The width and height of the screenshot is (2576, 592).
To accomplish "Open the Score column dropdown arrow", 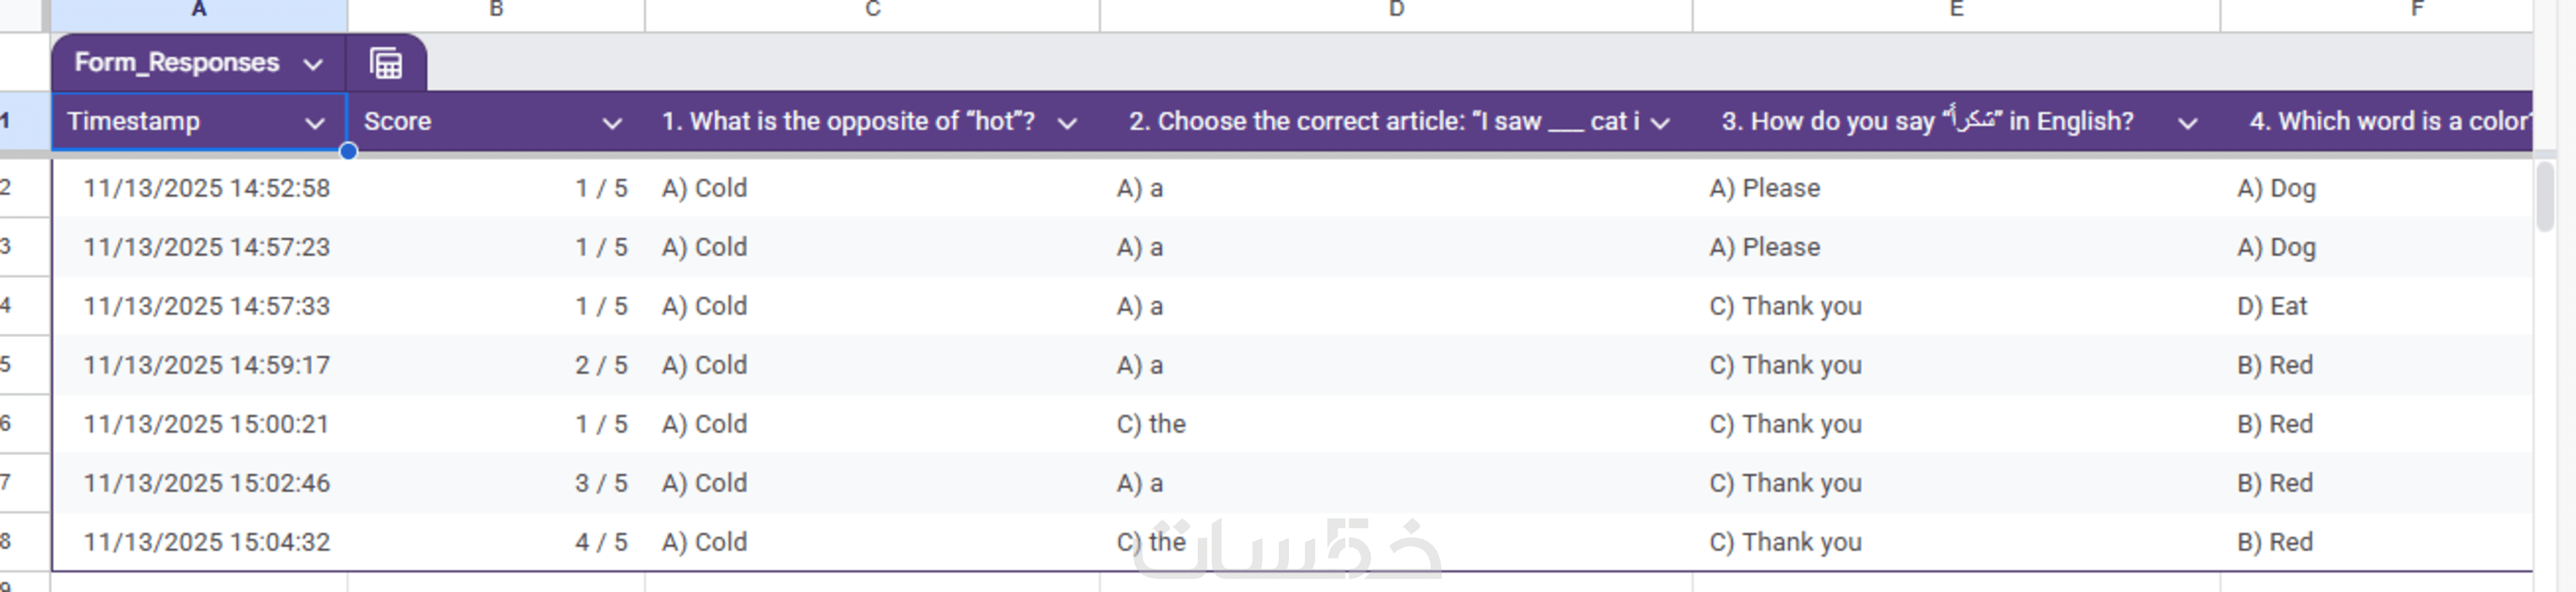I will pyautogui.click(x=612, y=123).
